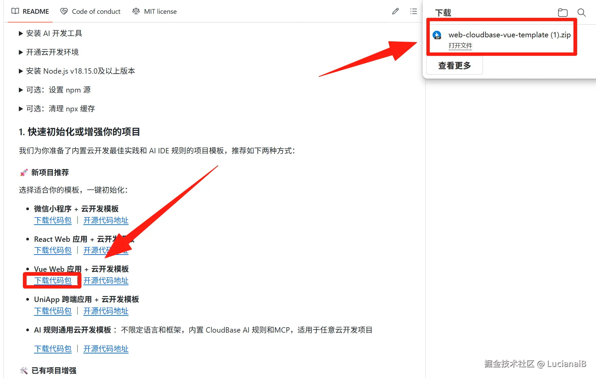Expand the 安装 Node.js v18.15.0及以上版本 section

pyautogui.click(x=77, y=71)
